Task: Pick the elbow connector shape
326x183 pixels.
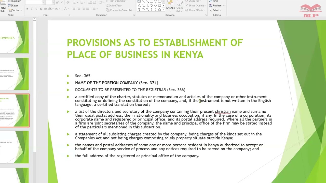Action: 143,5
